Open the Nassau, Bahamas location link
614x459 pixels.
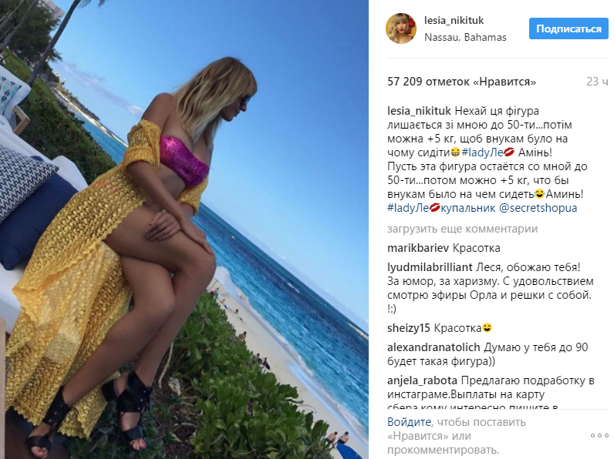[x=465, y=37]
